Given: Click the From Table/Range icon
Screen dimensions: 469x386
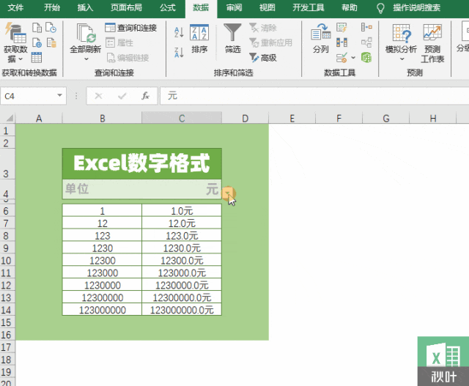Looking at the screenshot, I should pyautogui.click(x=37, y=57).
